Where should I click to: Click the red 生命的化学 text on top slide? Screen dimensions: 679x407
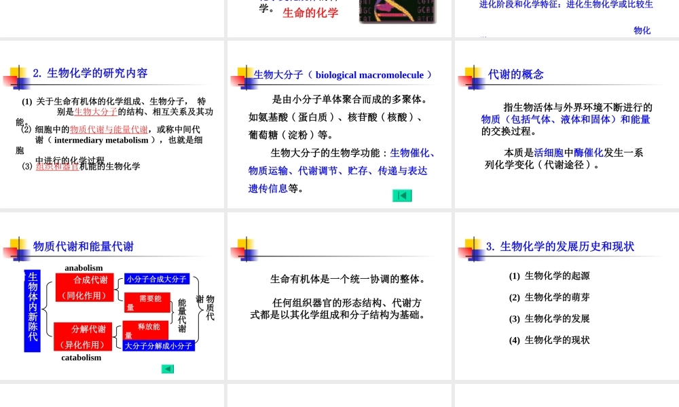310,13
